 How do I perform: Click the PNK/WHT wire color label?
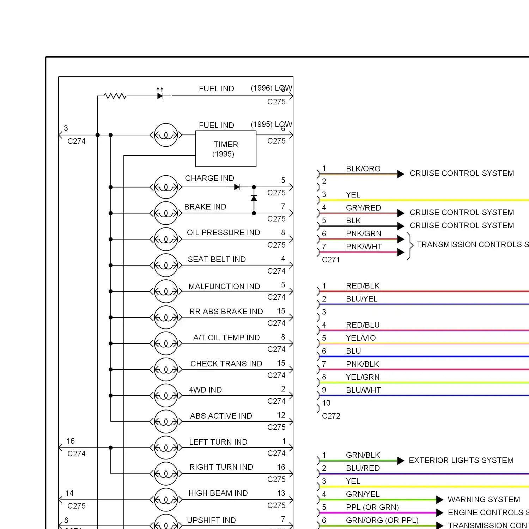tap(364, 247)
